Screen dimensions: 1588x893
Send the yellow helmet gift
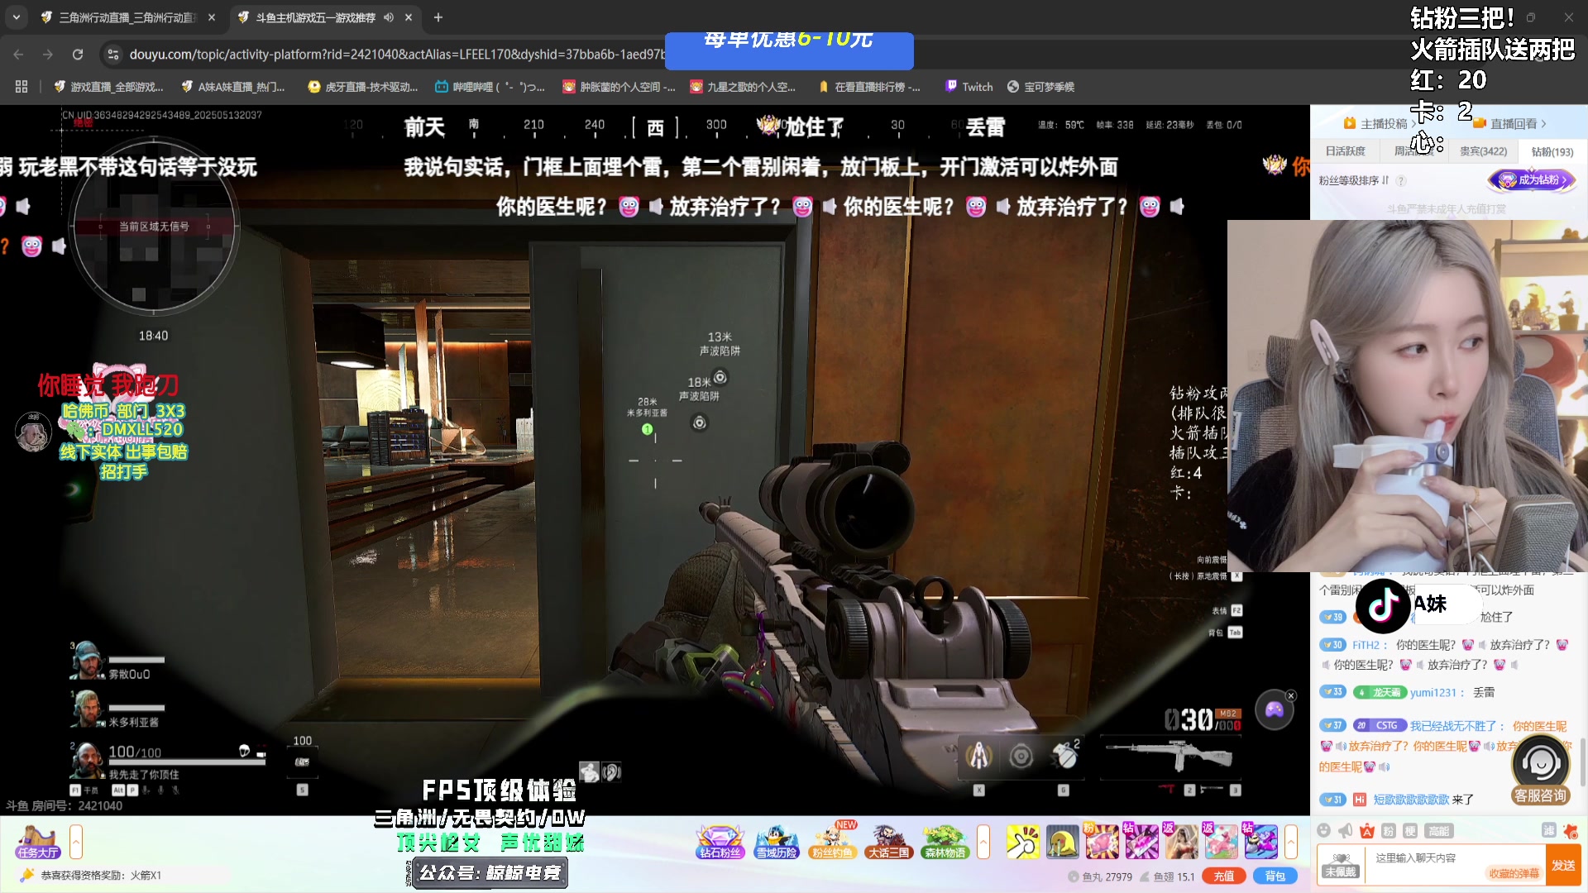[1062, 842]
